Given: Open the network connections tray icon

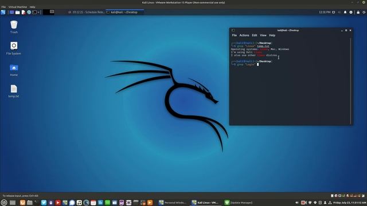Looking at the screenshot, I should tap(330, 203).
